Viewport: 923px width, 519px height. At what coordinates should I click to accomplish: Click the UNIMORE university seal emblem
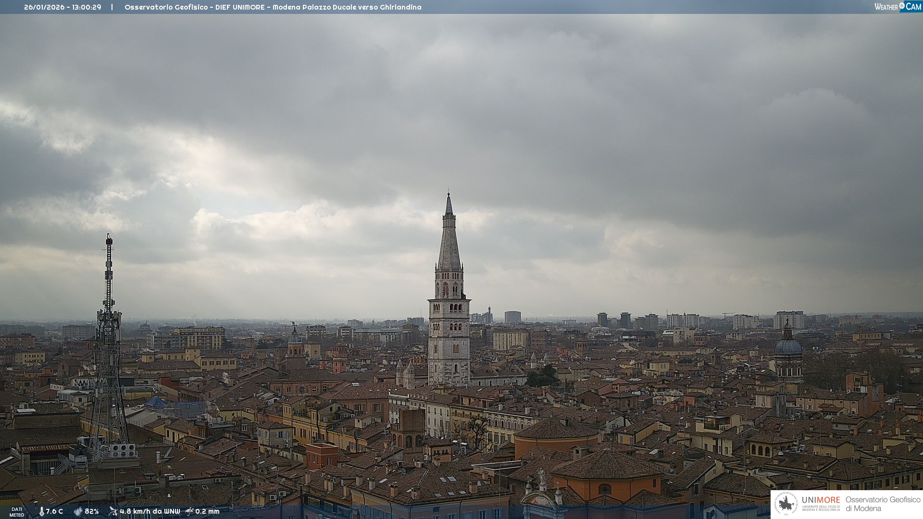786,504
